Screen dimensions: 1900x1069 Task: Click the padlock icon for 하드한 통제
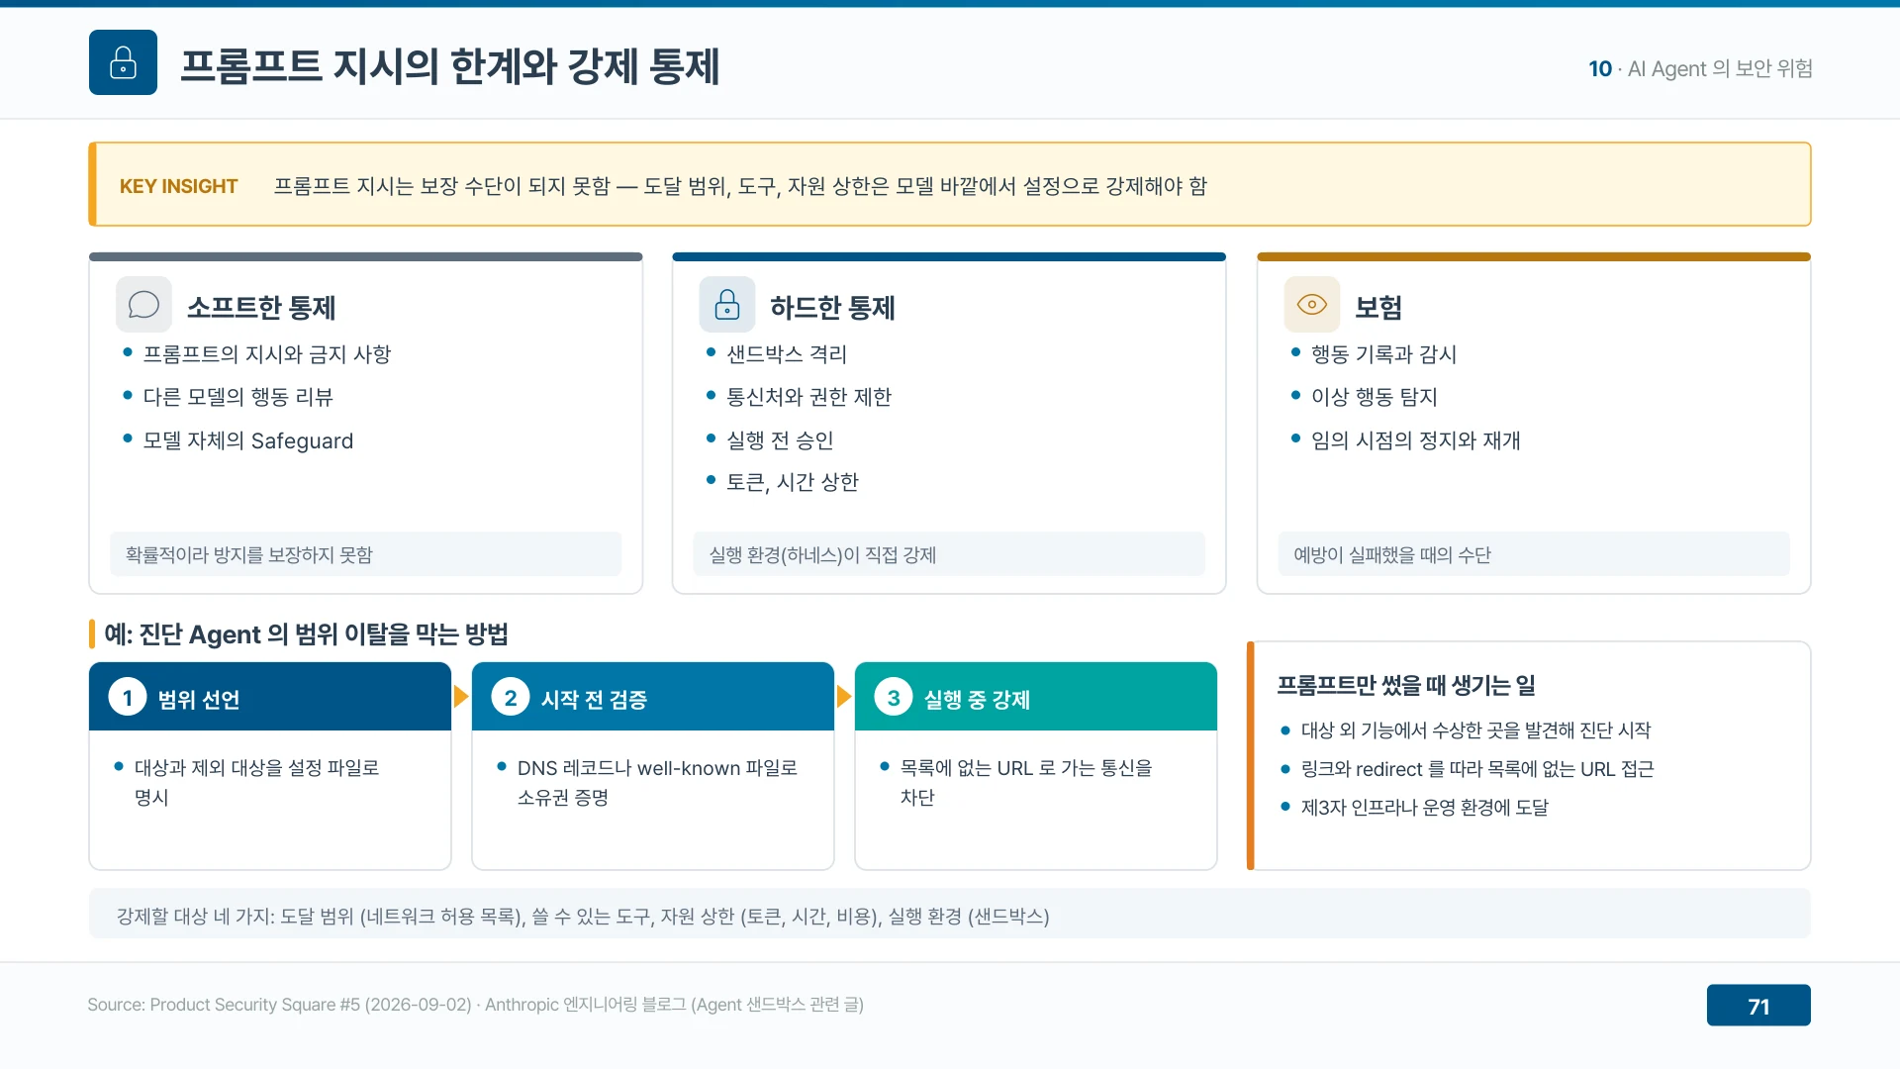(x=727, y=305)
